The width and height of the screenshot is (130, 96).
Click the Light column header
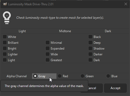[x=22, y=31]
